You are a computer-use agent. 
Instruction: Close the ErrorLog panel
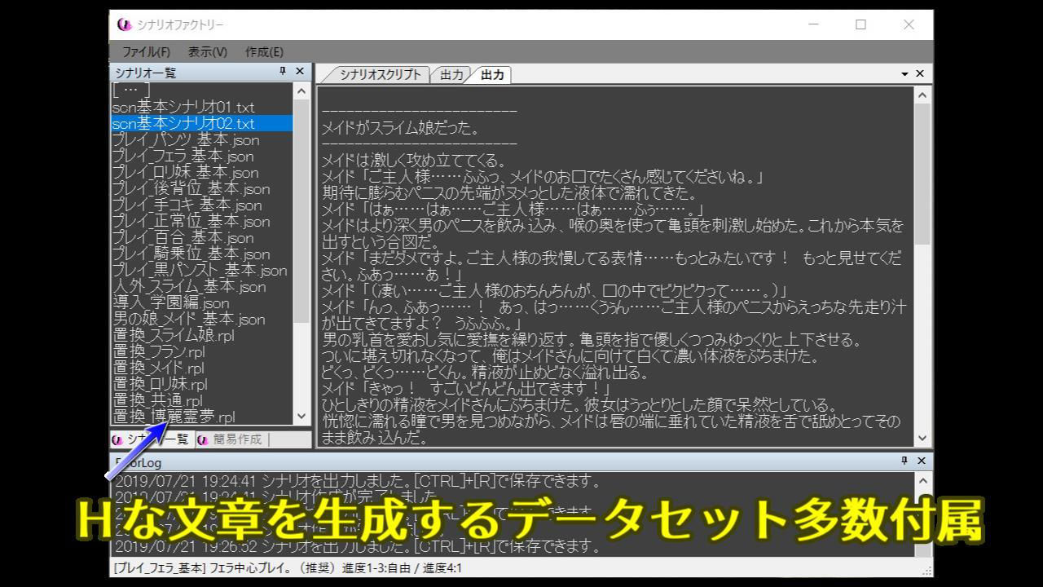(x=922, y=461)
